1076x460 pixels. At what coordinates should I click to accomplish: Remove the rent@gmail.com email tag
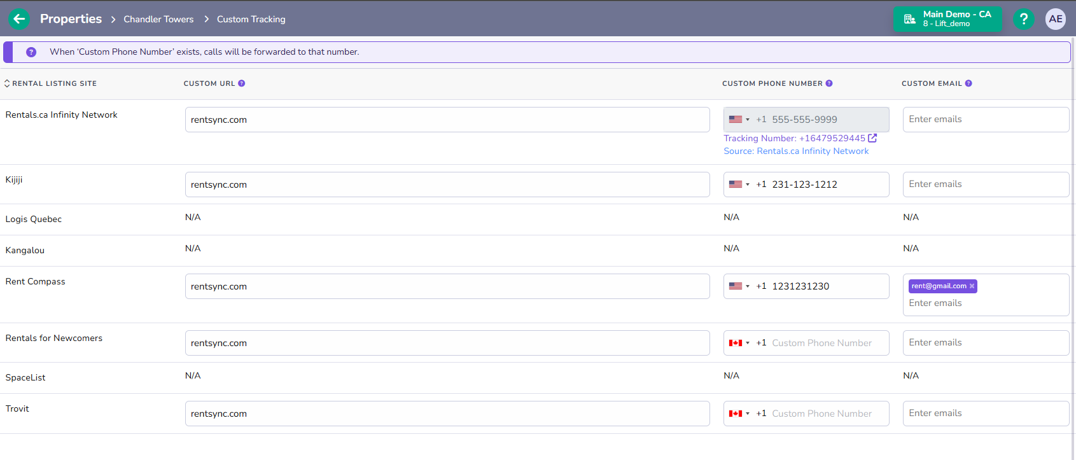pos(972,286)
